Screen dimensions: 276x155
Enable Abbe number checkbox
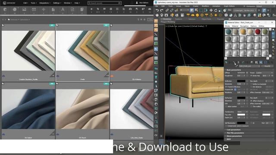point(226,106)
